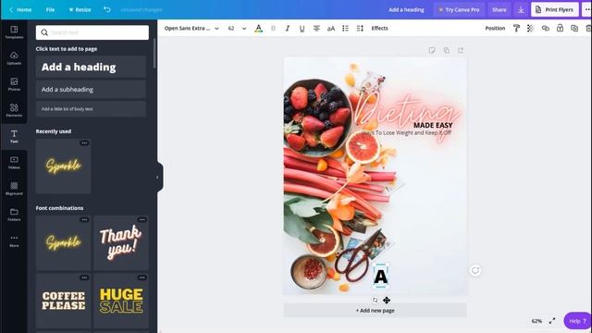Click the Share button
This screenshot has width=592, height=333.
tap(499, 10)
